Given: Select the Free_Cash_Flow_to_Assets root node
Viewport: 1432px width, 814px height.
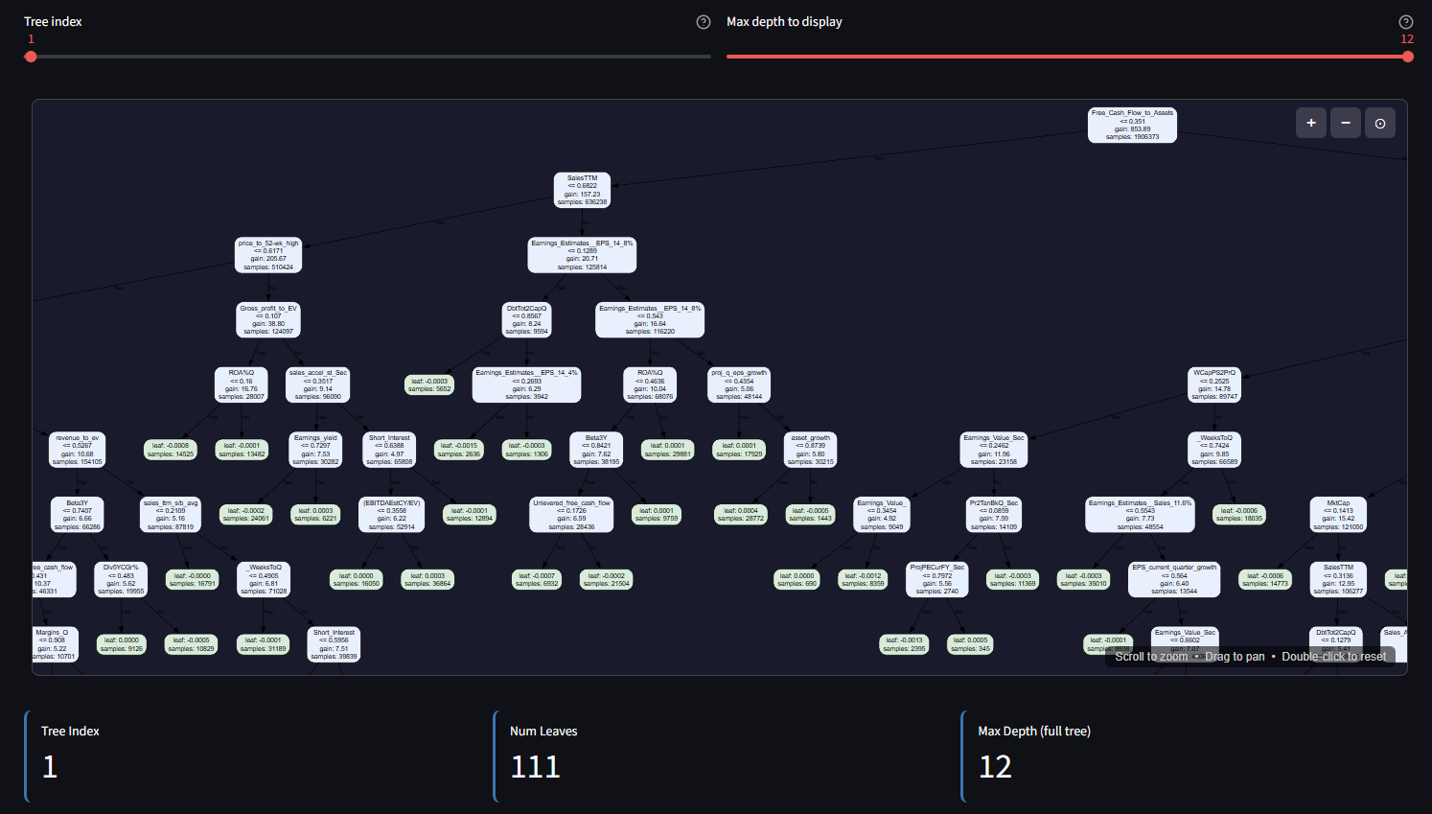Looking at the screenshot, I should point(1132,125).
